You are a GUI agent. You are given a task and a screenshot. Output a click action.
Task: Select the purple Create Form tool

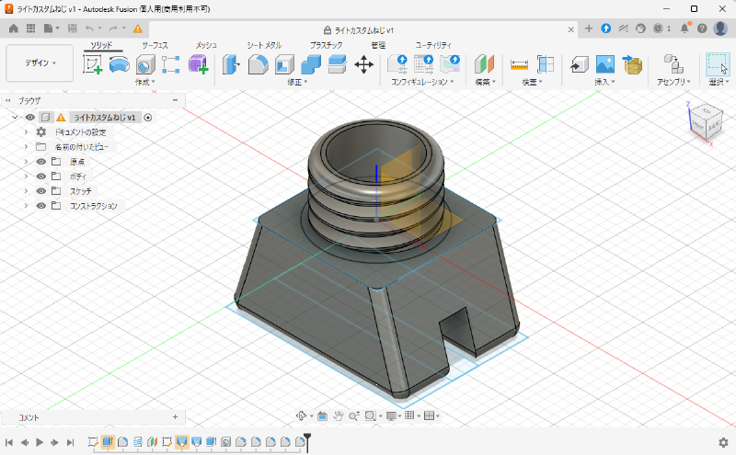click(x=198, y=64)
